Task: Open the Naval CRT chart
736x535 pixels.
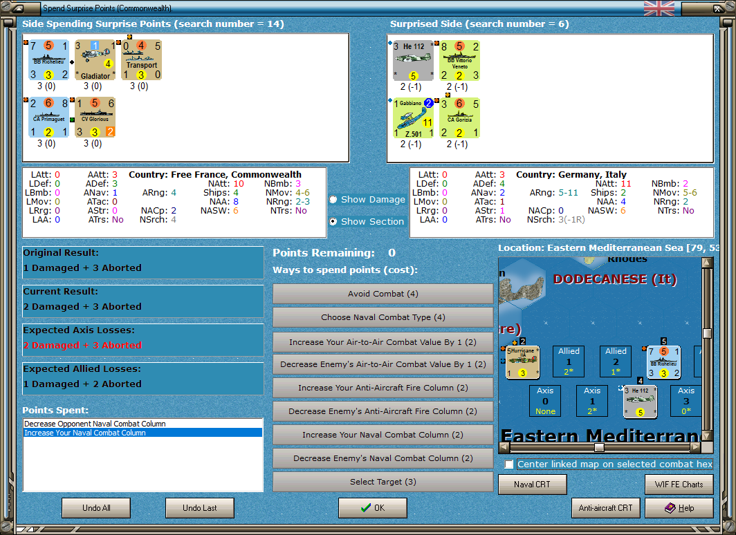Action: coord(533,485)
